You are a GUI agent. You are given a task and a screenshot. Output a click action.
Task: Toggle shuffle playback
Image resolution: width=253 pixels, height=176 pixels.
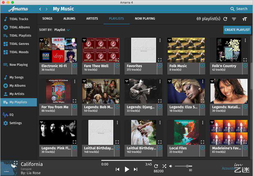click(164, 166)
